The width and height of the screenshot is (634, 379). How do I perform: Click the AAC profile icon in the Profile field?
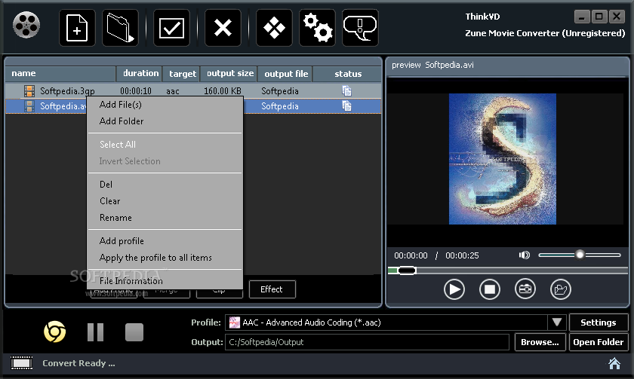point(235,322)
